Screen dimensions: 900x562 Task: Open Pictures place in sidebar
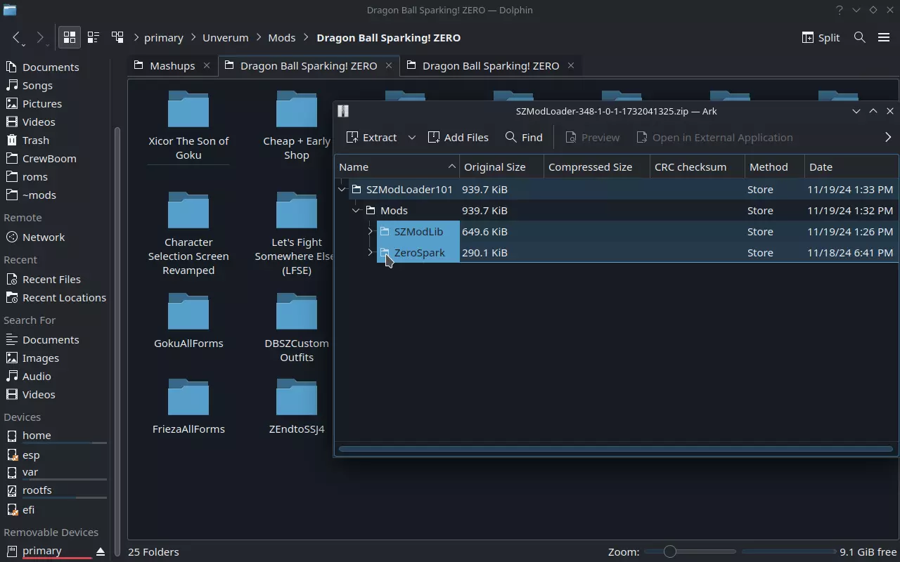(x=42, y=104)
